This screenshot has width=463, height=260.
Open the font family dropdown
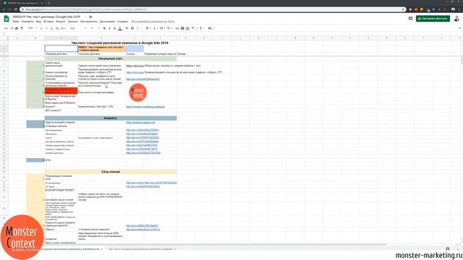point(78,28)
